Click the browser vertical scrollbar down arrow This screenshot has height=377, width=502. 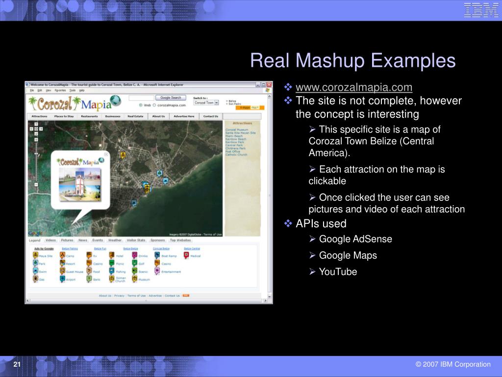tap(270, 296)
